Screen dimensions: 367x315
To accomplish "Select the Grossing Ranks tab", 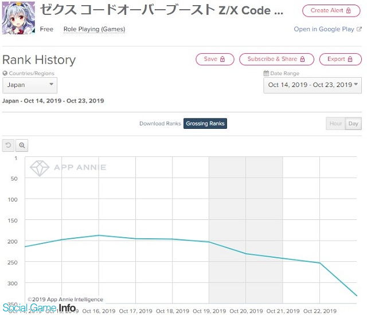I will pos(205,124).
